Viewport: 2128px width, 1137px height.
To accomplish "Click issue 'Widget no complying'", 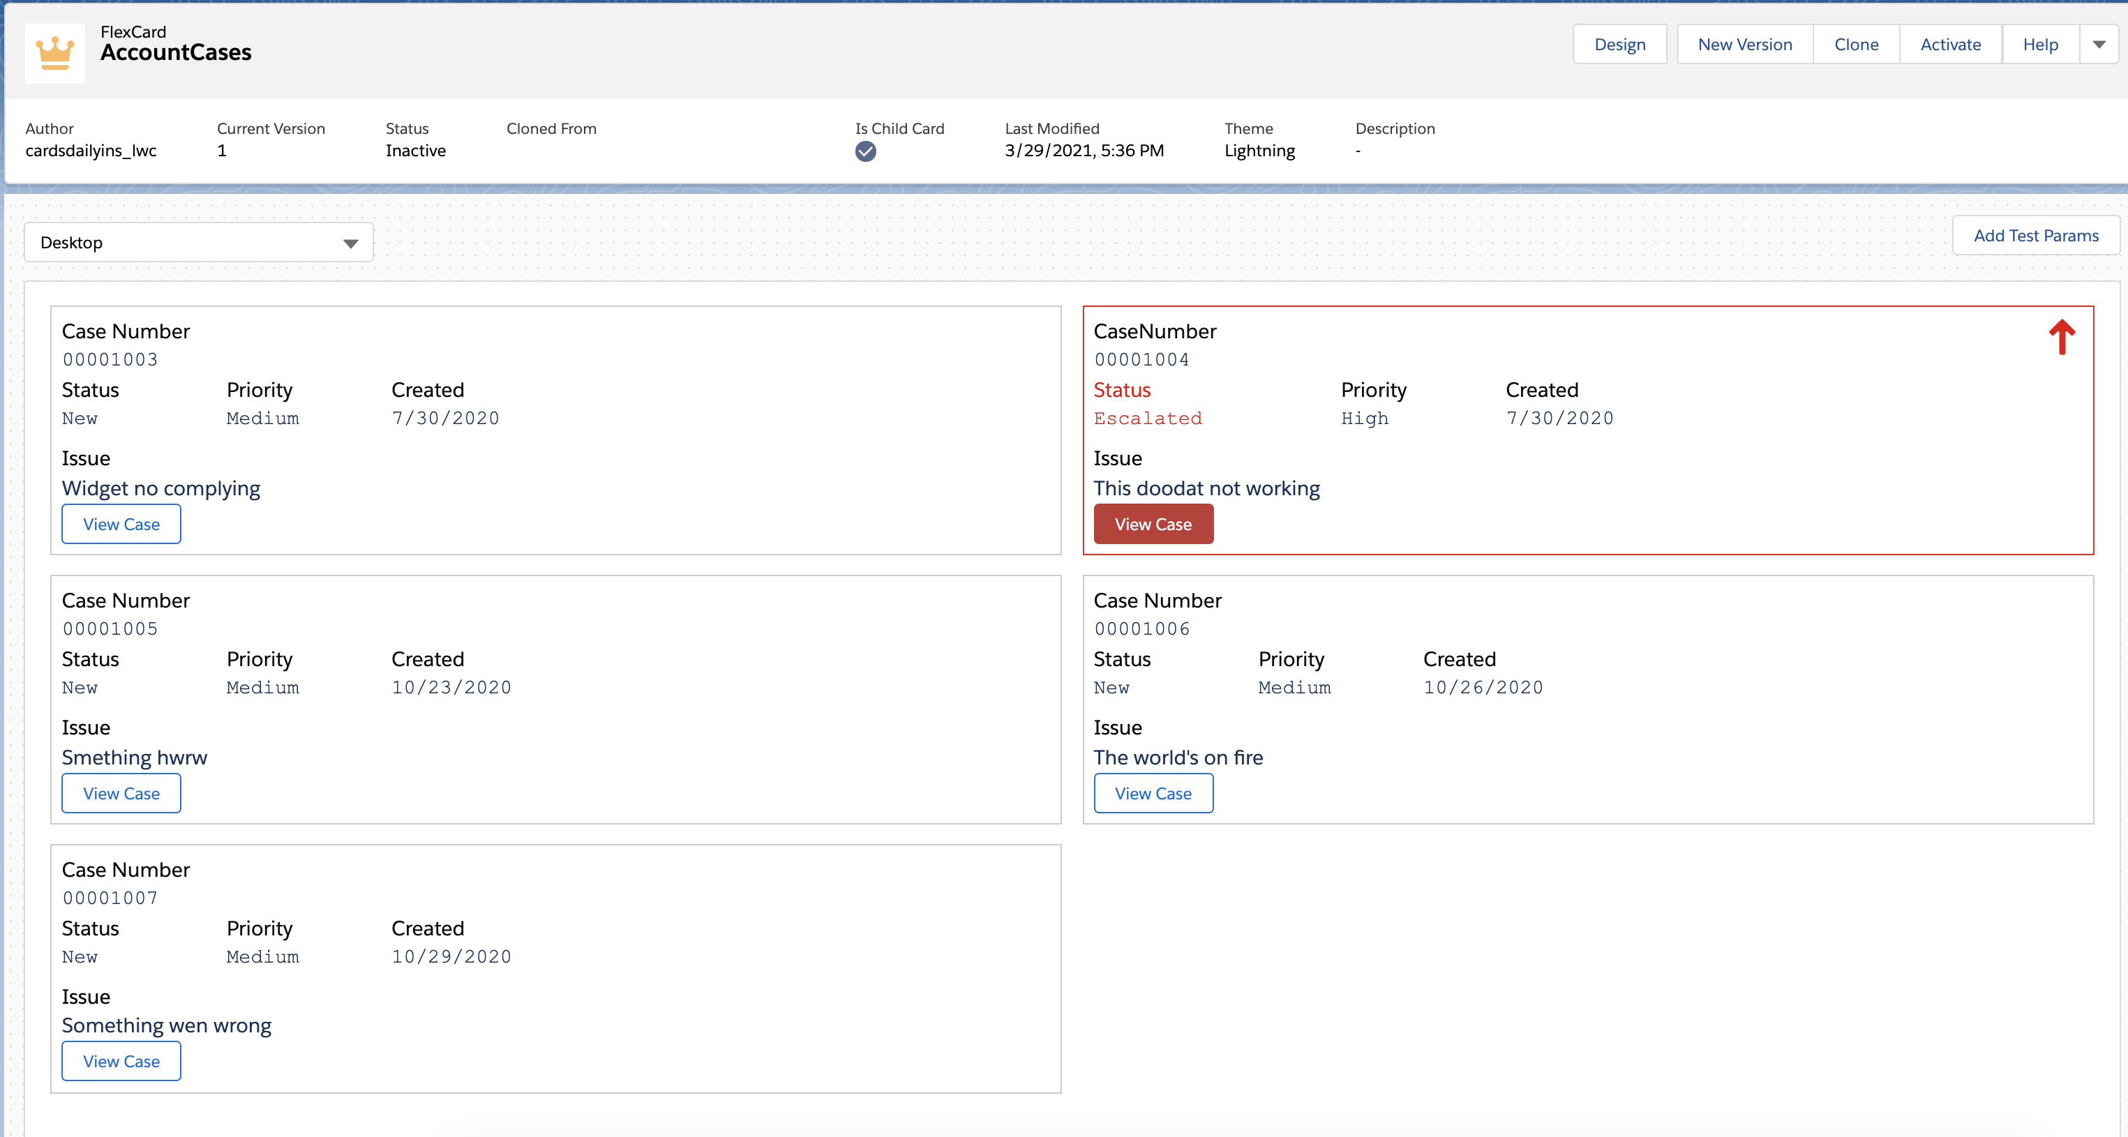I will point(161,489).
